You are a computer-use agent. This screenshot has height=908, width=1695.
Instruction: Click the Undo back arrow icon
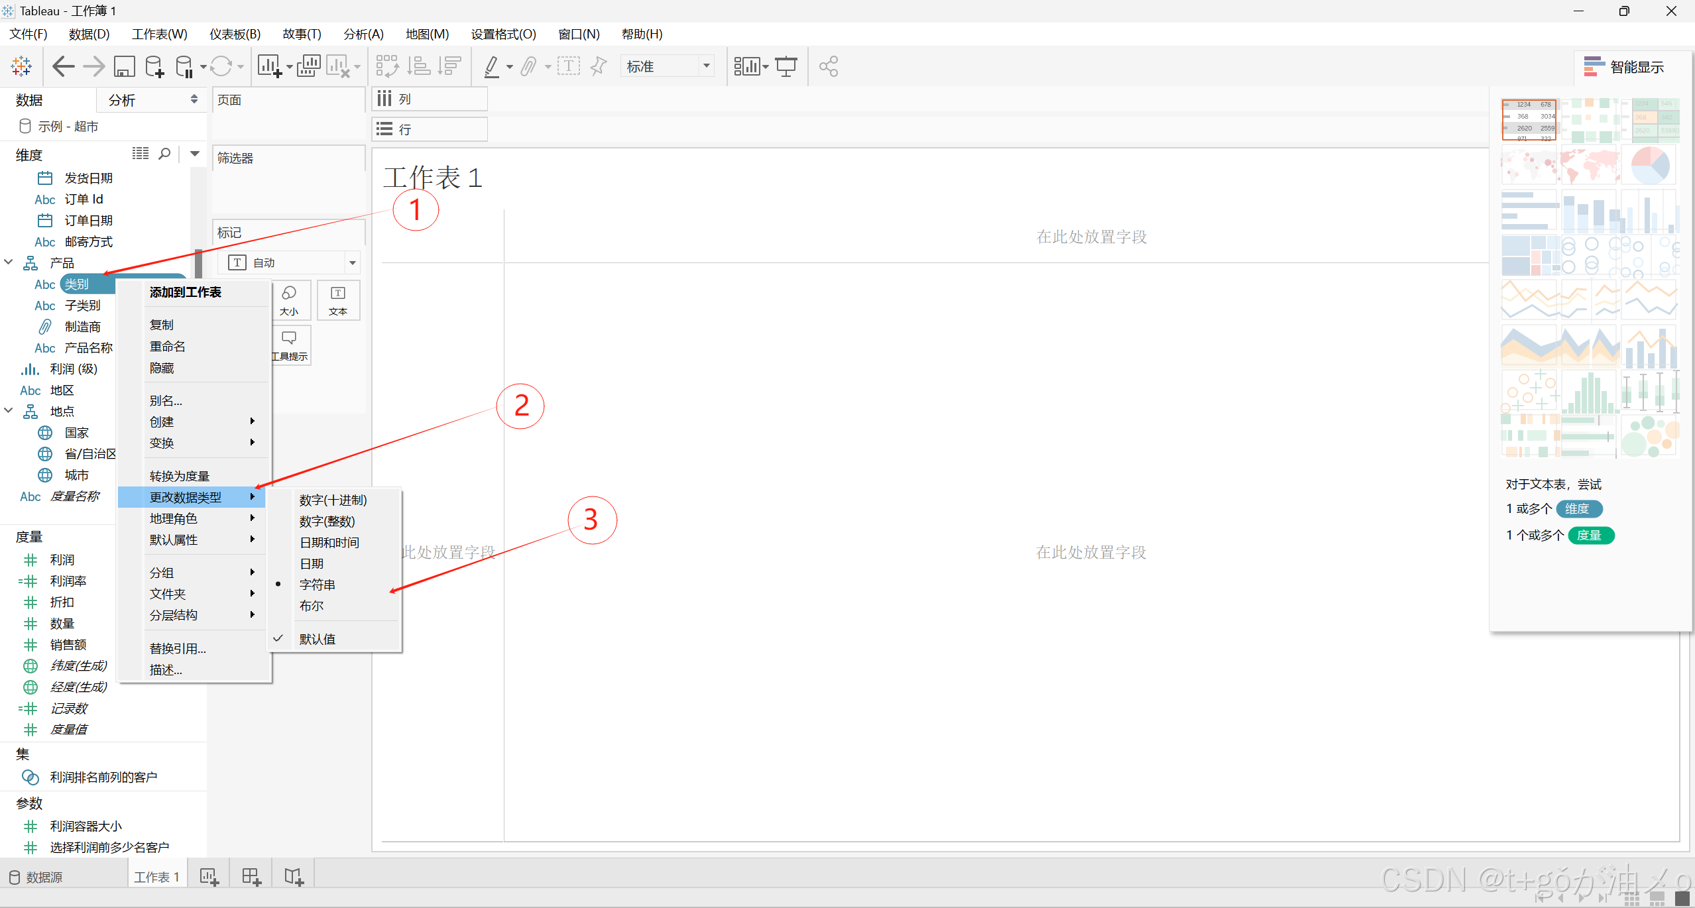point(63,66)
